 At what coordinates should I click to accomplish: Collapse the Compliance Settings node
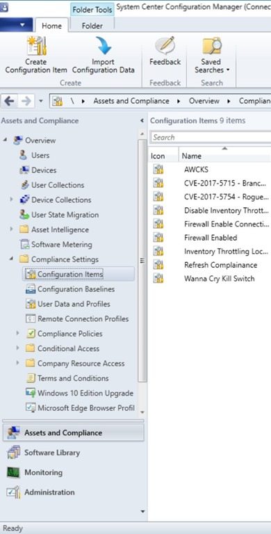pyautogui.click(x=11, y=259)
